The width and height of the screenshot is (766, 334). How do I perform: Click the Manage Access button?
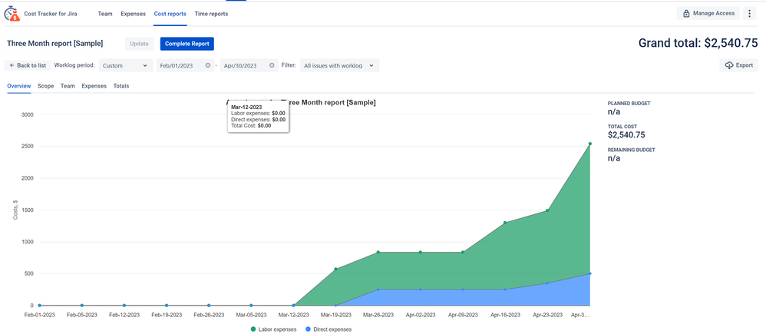[708, 13]
